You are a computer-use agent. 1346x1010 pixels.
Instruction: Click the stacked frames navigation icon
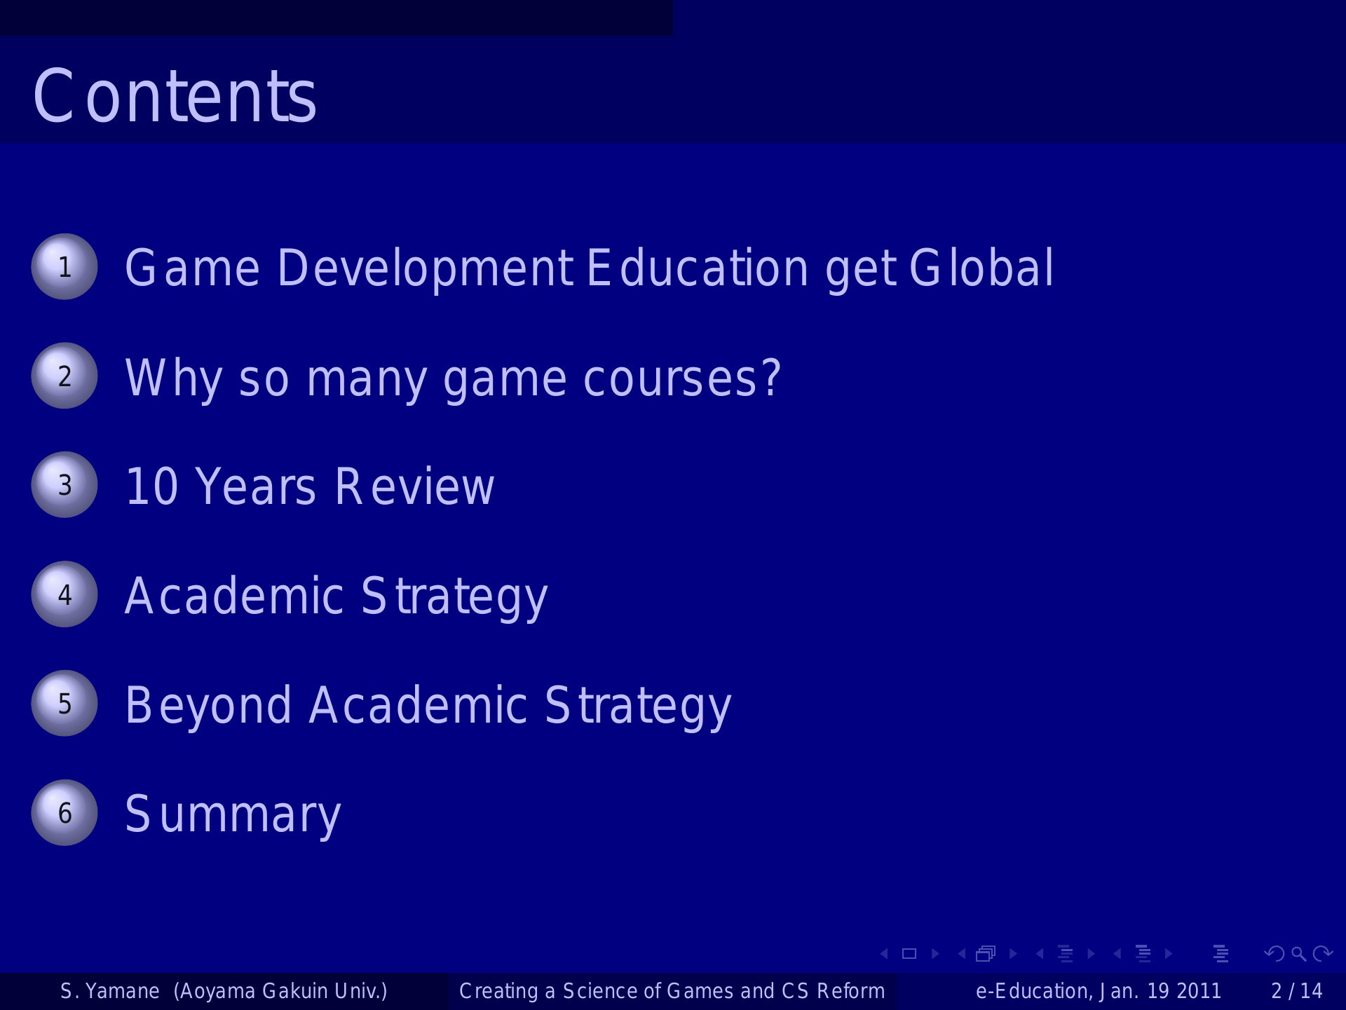(x=986, y=953)
